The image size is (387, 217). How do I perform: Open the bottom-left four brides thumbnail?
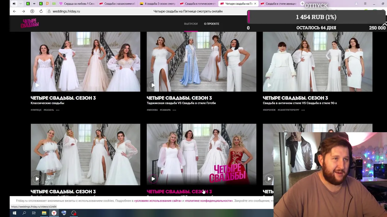[x=85, y=154]
